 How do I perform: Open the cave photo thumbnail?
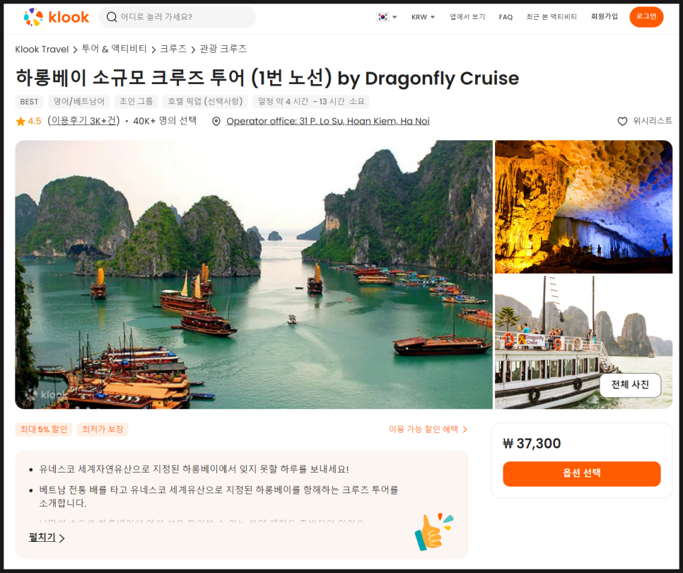click(584, 207)
